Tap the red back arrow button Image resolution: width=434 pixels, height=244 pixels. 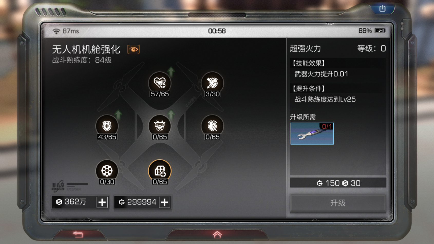[x=78, y=234]
